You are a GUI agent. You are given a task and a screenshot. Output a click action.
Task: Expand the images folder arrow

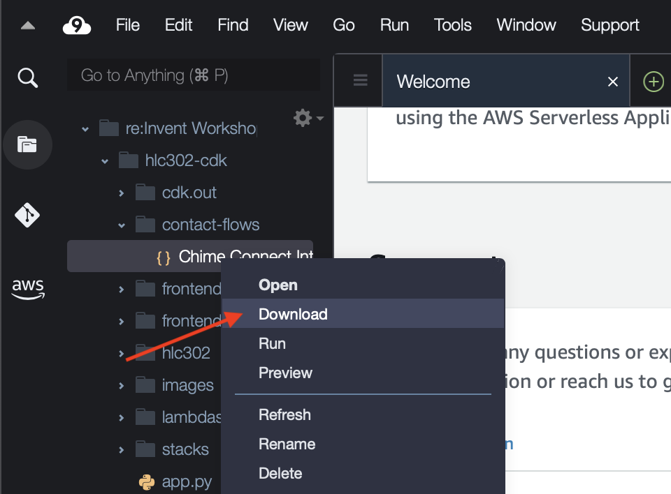(122, 385)
